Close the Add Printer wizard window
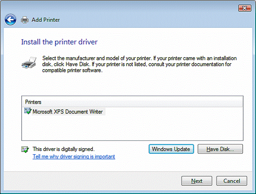The width and height of the screenshot is (256, 194). click(244, 8)
